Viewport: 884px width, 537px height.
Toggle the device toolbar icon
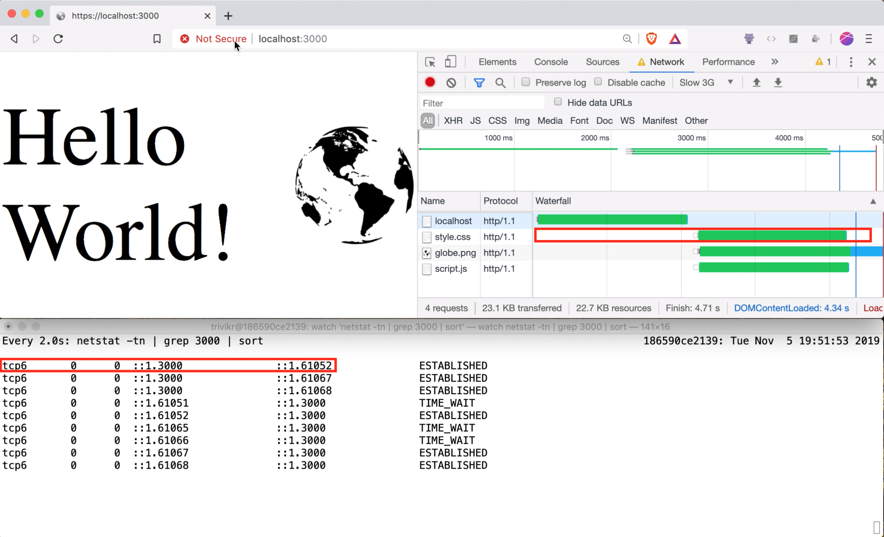[x=450, y=62]
